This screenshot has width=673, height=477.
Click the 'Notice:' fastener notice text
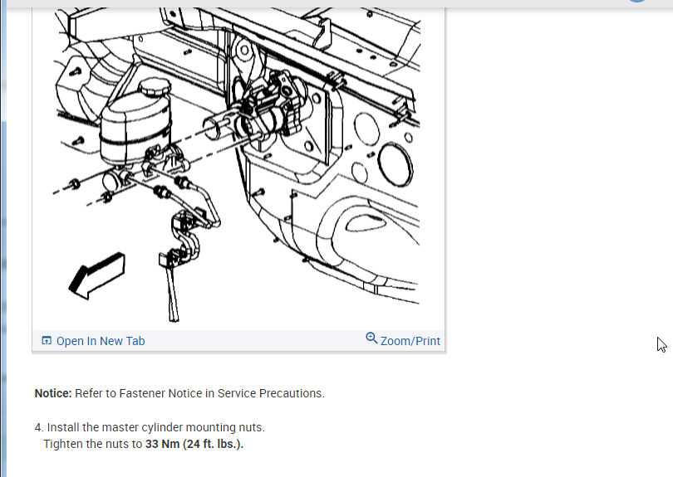tap(179, 393)
